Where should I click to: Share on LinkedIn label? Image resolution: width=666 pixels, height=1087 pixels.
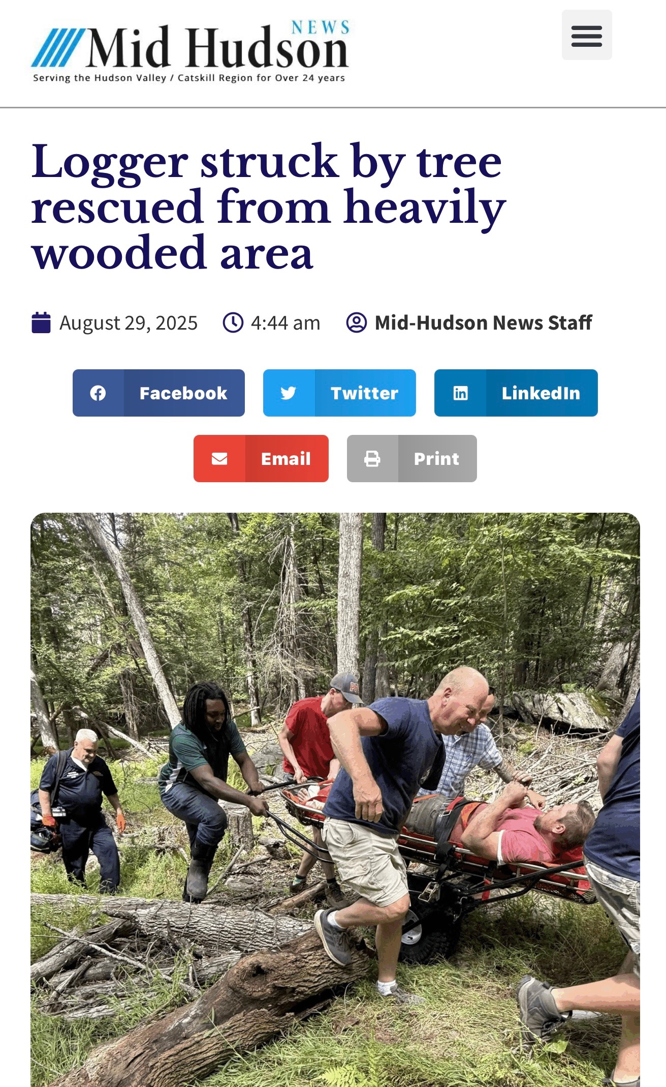(541, 393)
